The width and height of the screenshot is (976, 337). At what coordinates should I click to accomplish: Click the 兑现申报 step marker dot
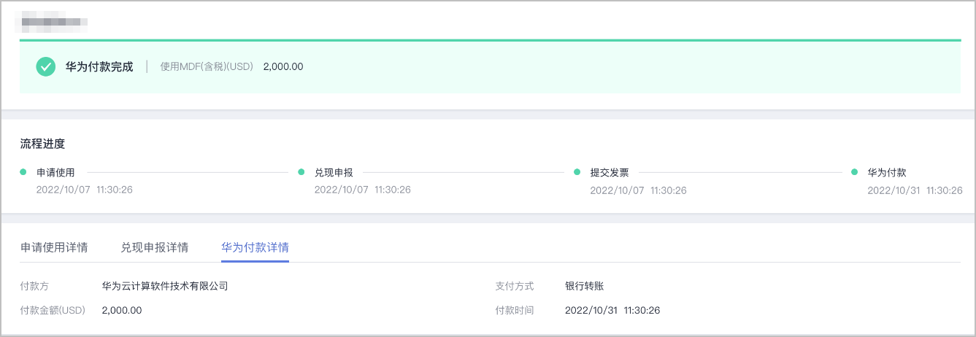[301, 173]
